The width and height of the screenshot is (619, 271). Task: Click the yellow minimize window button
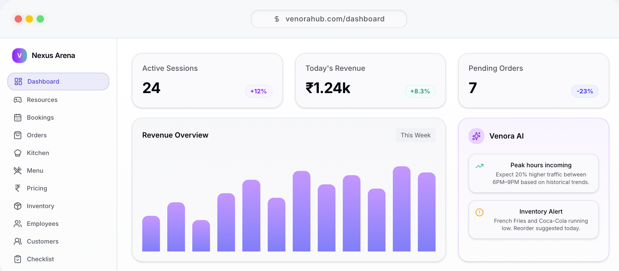click(29, 19)
